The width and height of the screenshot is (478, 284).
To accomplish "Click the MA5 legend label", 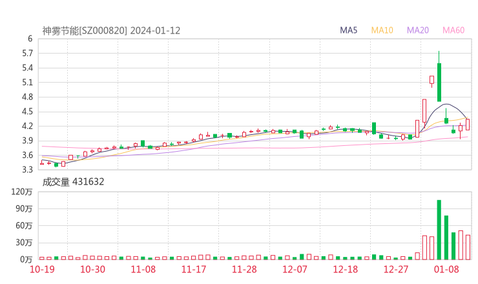I will pyautogui.click(x=348, y=30).
